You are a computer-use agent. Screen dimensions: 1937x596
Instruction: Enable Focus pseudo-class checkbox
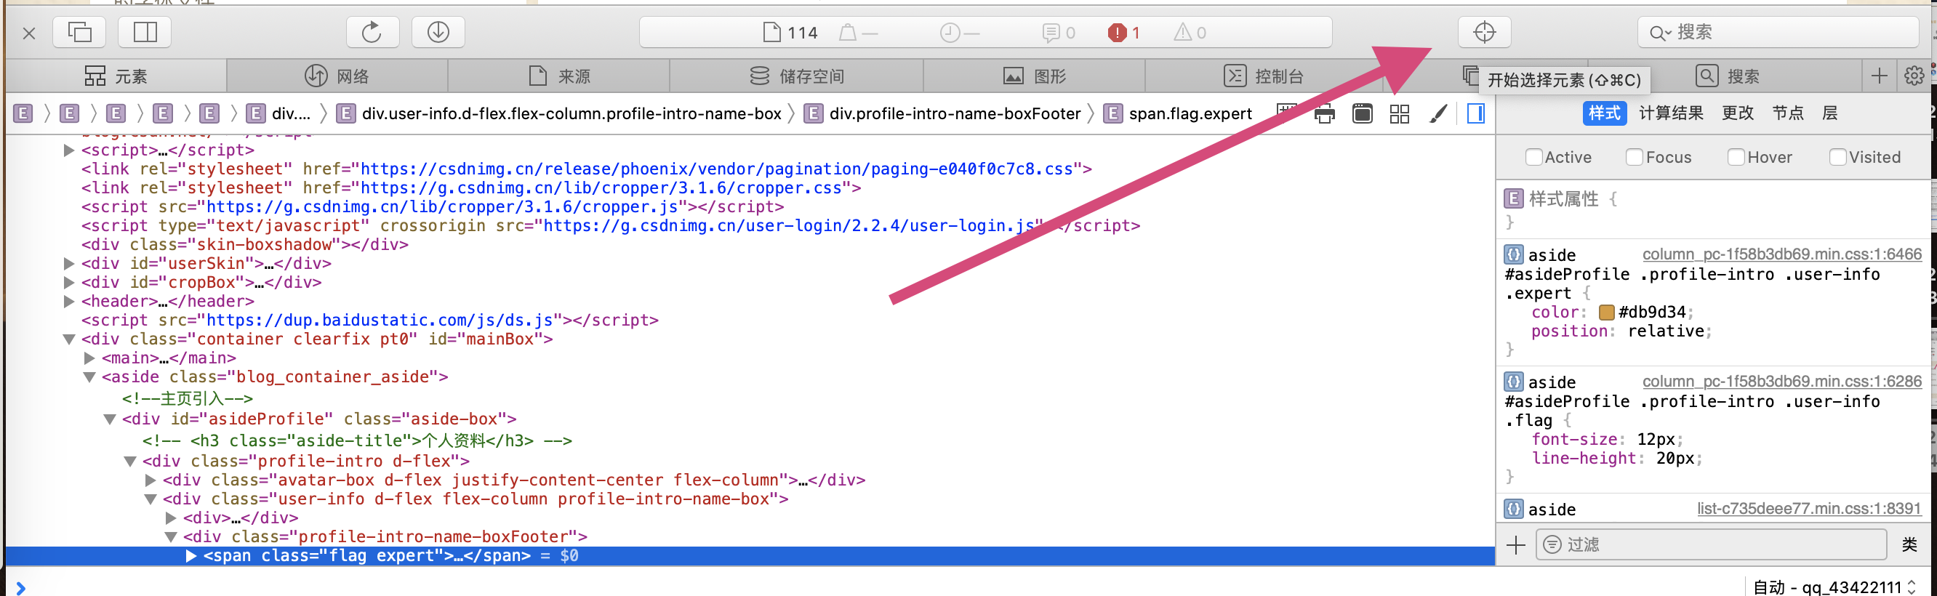tap(1634, 157)
